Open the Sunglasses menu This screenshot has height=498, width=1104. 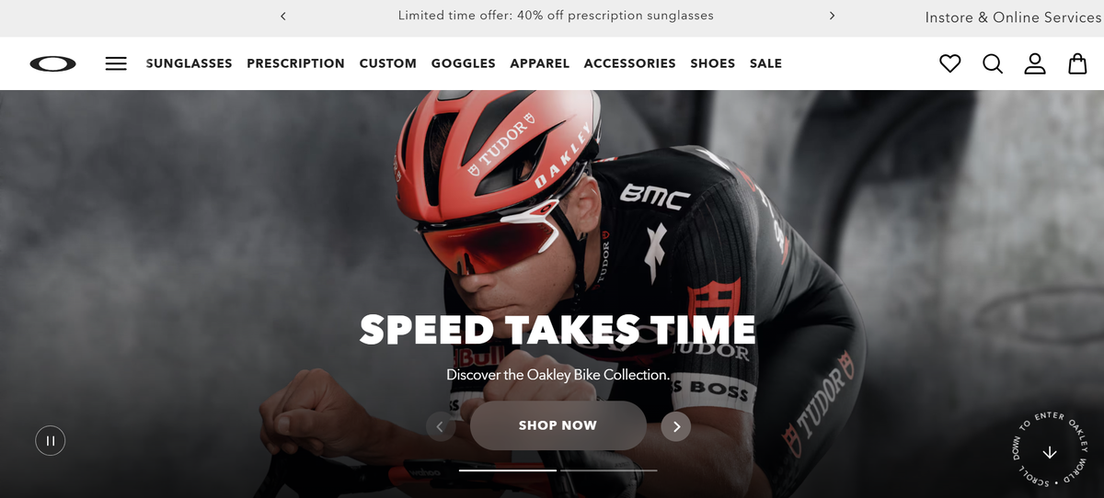pos(190,63)
